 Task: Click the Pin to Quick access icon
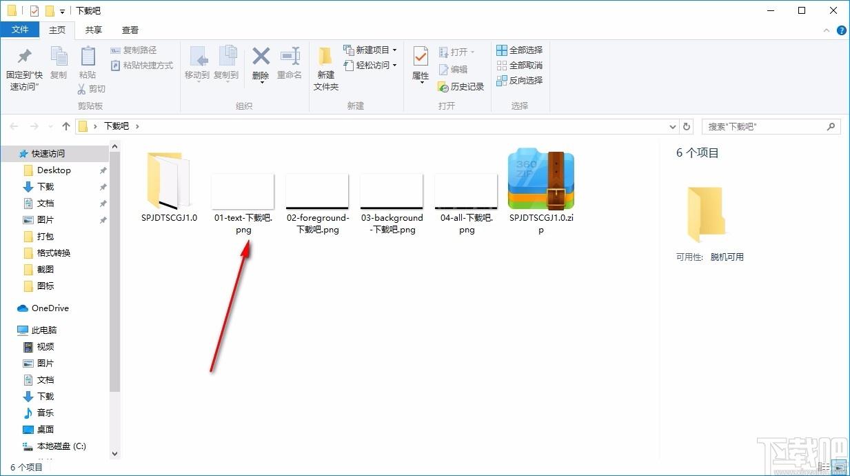[x=24, y=57]
